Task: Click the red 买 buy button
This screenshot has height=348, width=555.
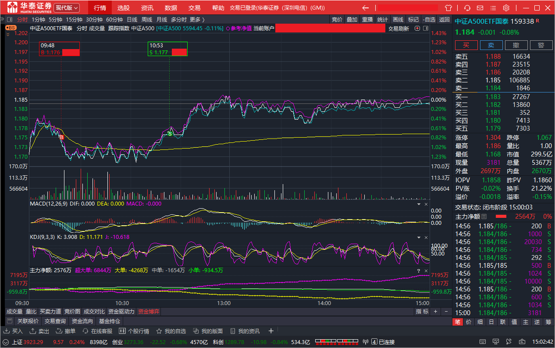Action: click(x=466, y=45)
